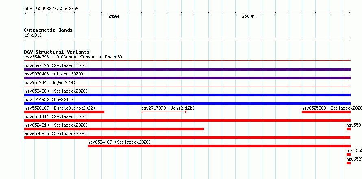Select the nsv6525309 red bar
This screenshot has width=362, height=179.
326,112
